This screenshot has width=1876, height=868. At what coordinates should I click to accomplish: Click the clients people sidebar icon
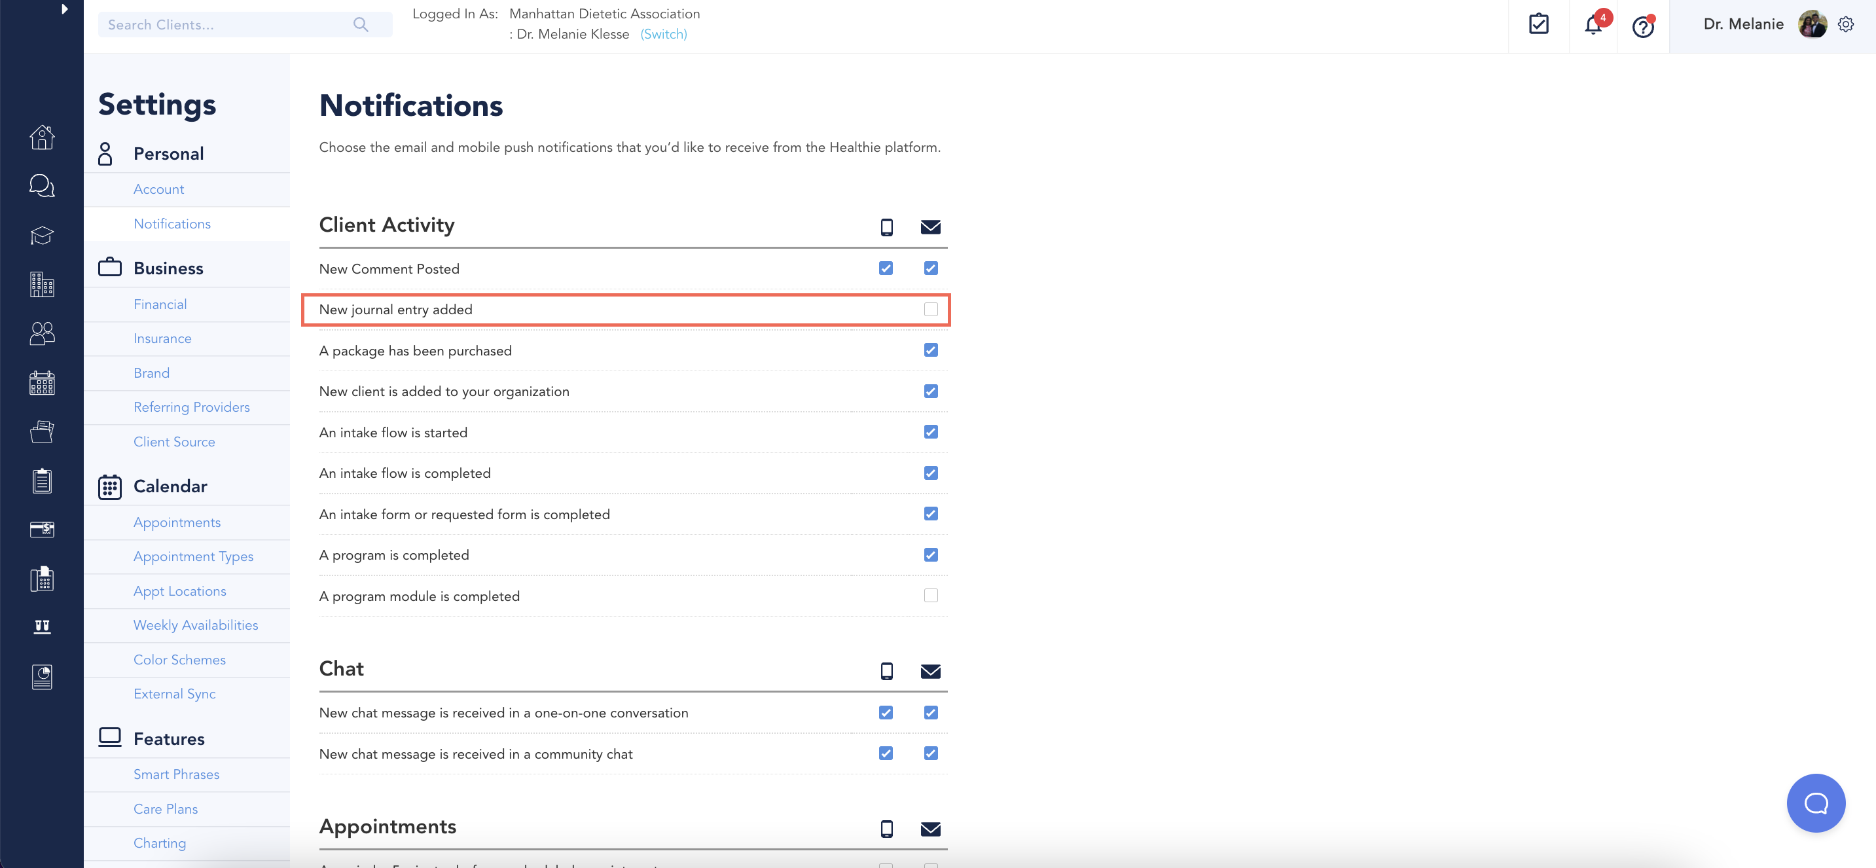[41, 333]
